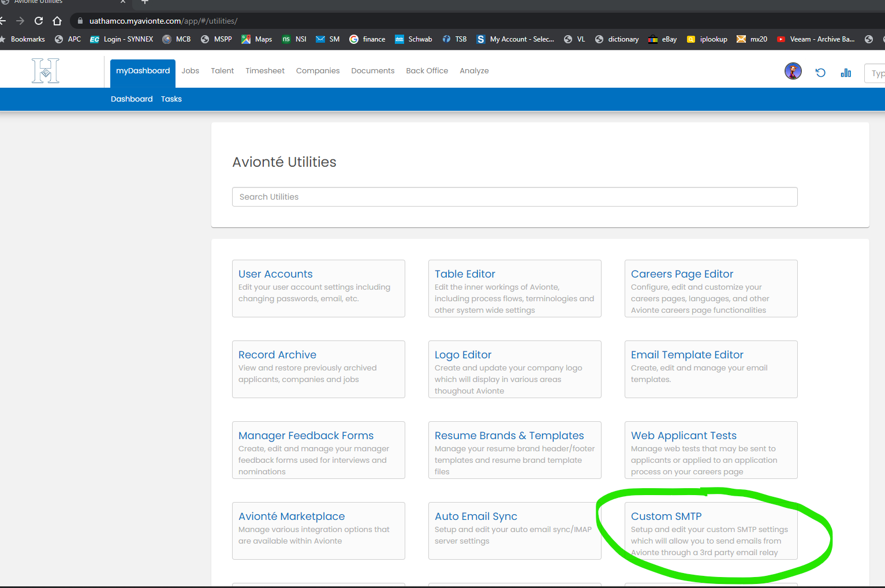Open the Veeam - Archive Ba... bookmark
Viewport: 885px width, 588px height.
(816, 39)
